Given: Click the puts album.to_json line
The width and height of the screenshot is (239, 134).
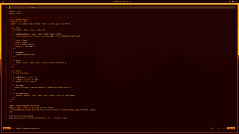Looking at the screenshot, I should click(x=38, y=118).
